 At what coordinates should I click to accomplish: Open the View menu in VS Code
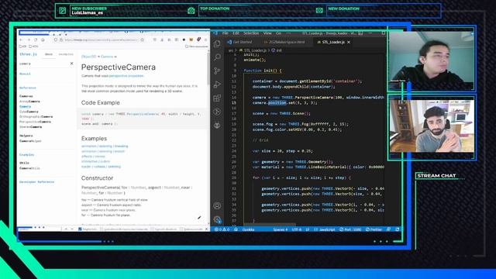click(x=267, y=33)
